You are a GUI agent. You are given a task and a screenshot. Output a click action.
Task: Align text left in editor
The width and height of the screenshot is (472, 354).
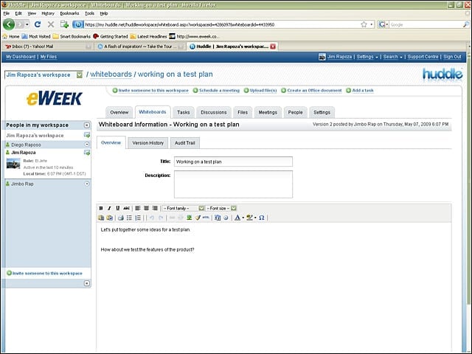click(x=138, y=208)
